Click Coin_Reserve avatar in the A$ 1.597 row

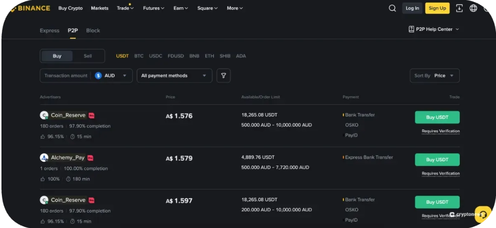[x=44, y=200]
